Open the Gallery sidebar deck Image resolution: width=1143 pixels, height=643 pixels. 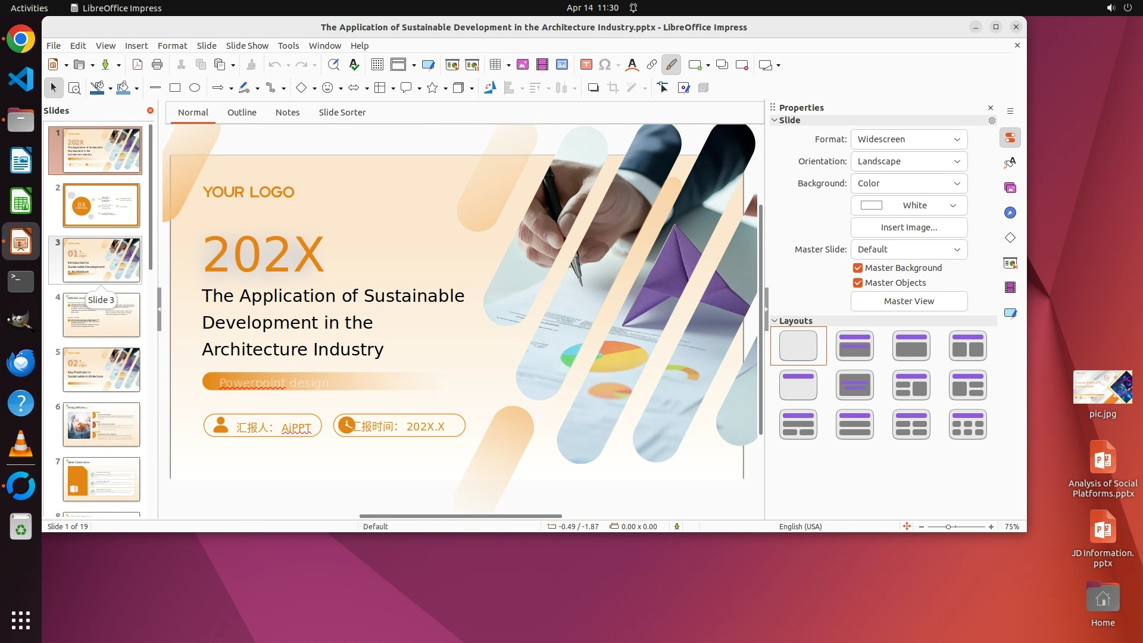(x=1010, y=188)
